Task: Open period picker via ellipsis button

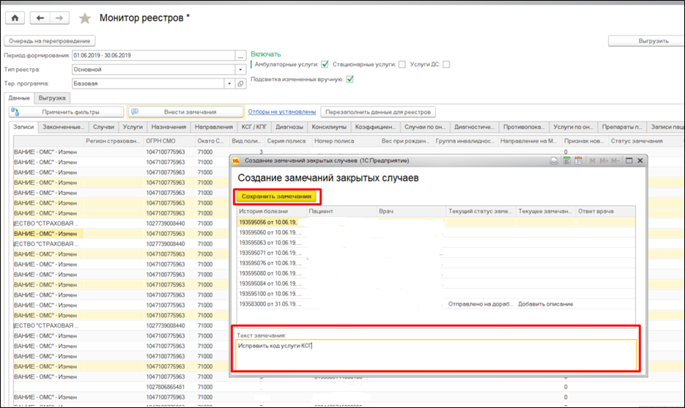Action: pos(240,56)
